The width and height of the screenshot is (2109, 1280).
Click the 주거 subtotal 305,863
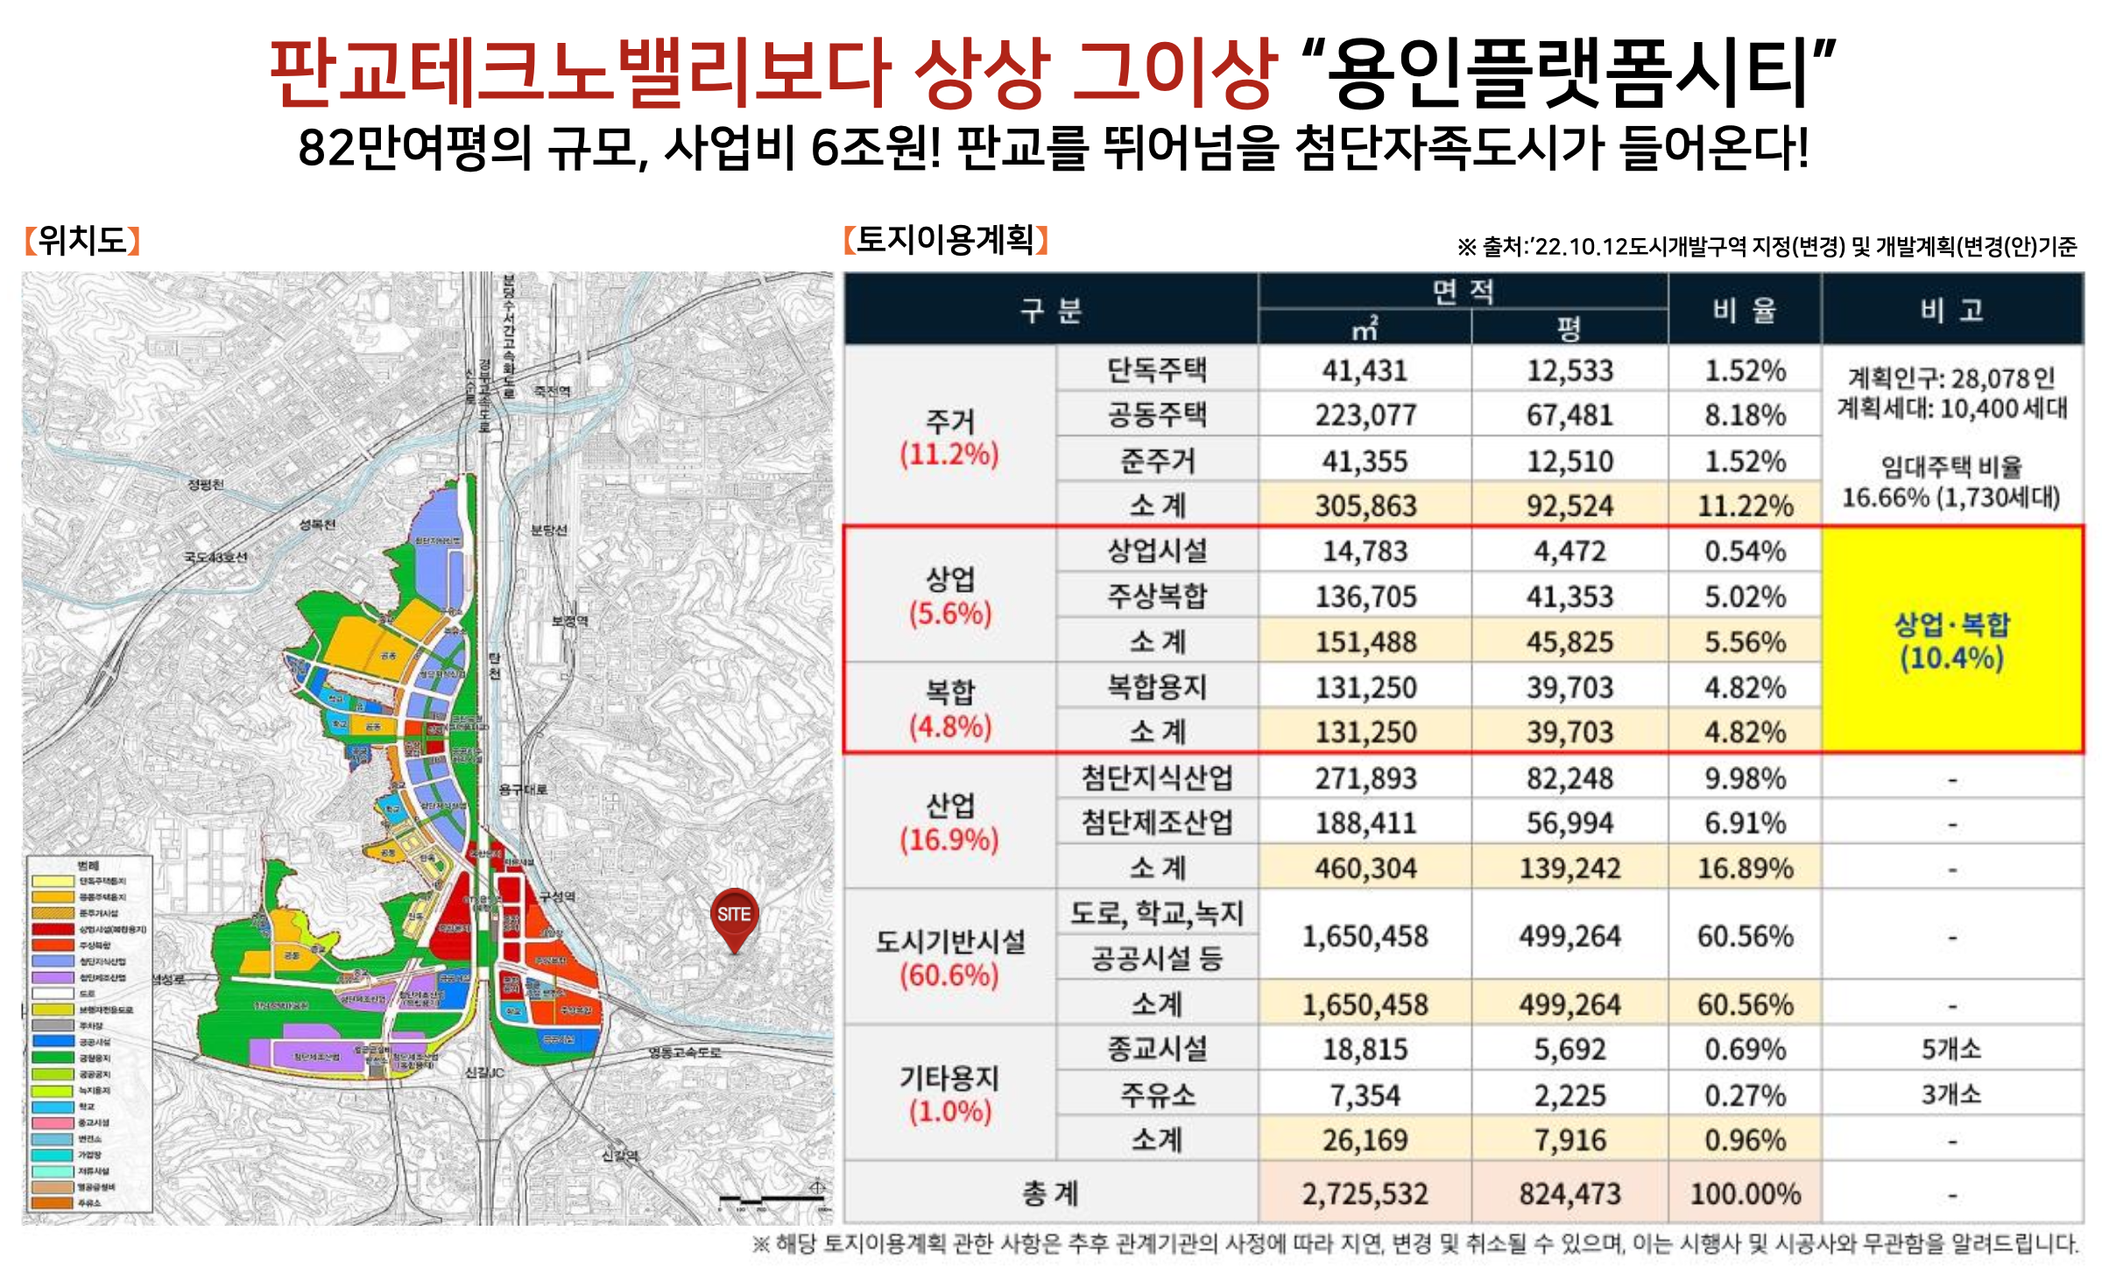[1365, 505]
